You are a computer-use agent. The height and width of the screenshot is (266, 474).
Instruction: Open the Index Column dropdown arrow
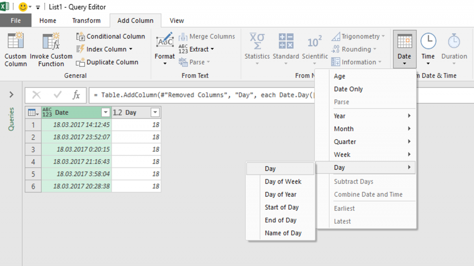pyautogui.click(x=131, y=49)
